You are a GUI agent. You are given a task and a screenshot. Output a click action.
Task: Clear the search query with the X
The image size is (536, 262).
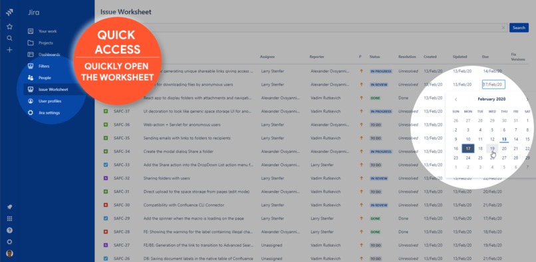pos(503,28)
